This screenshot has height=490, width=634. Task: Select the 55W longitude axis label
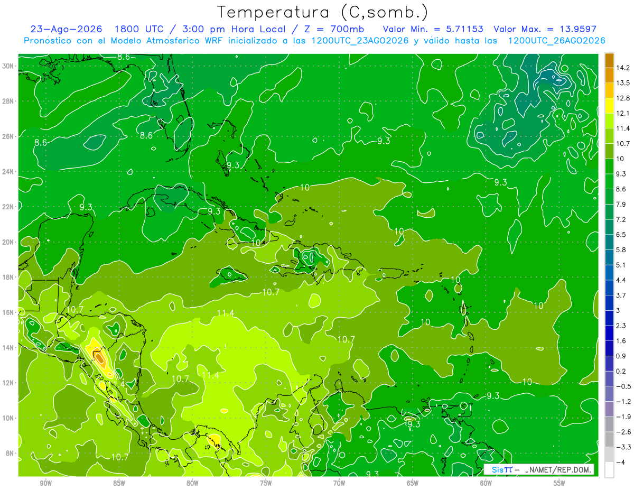[x=560, y=483]
